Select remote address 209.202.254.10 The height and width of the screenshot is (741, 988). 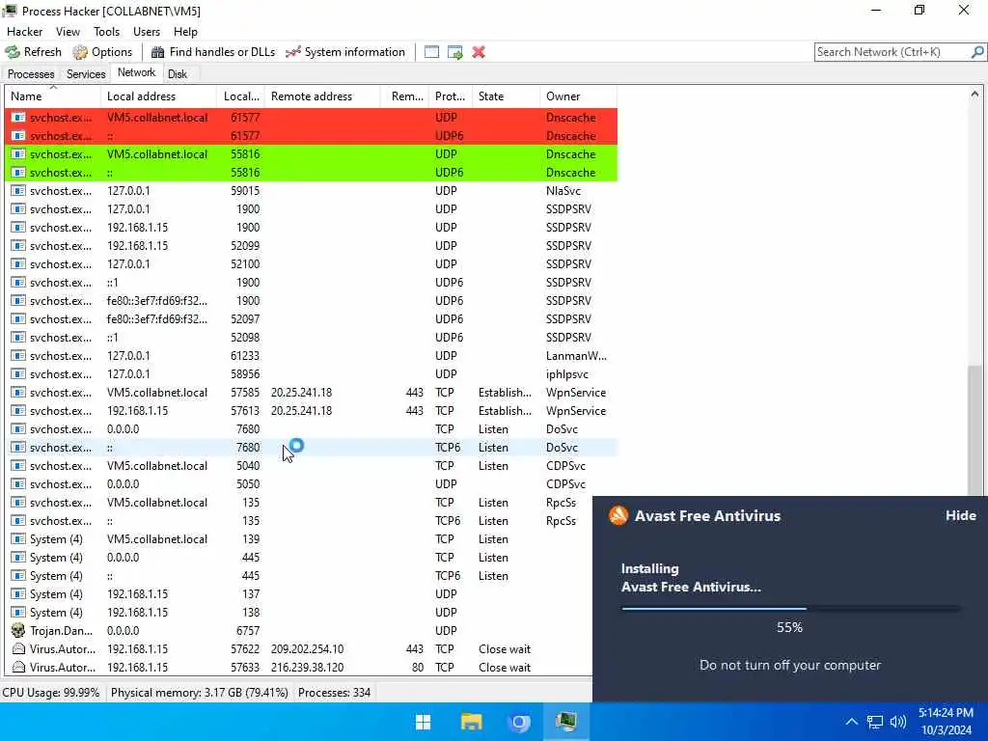(308, 649)
